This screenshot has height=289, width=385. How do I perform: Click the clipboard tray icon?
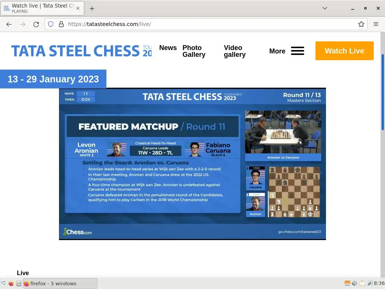point(362,284)
